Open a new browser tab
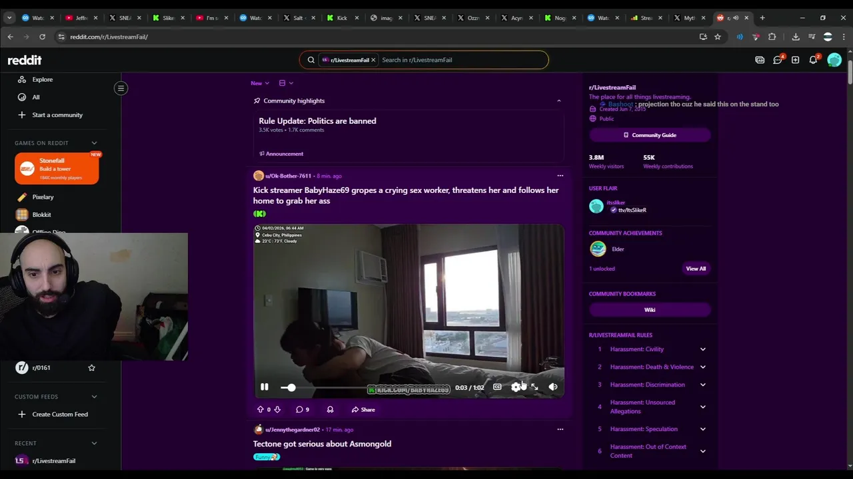The image size is (853, 479). coord(762,18)
